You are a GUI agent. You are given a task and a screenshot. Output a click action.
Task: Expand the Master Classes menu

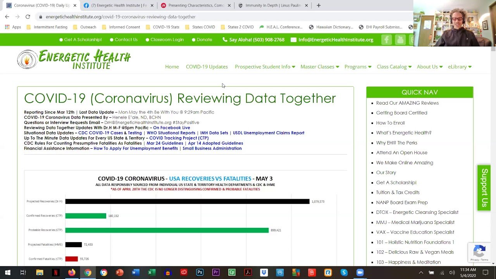[320, 67]
